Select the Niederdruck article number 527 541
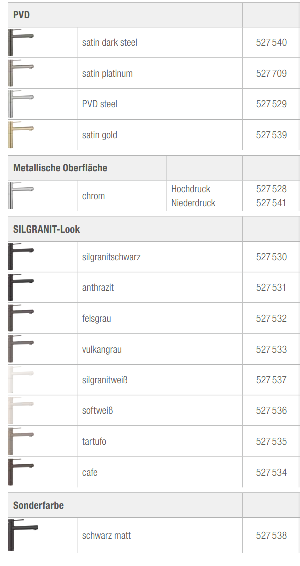The width and height of the screenshot is (300, 566). point(271,203)
